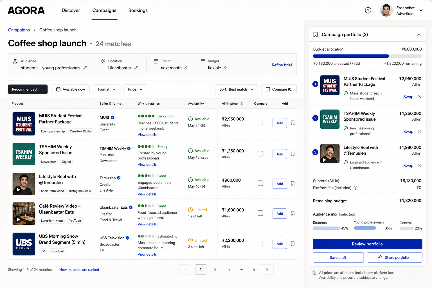Image resolution: width=432 pixels, height=288 pixels.
Task: Switch to the Bookings tab
Action: 138,10
